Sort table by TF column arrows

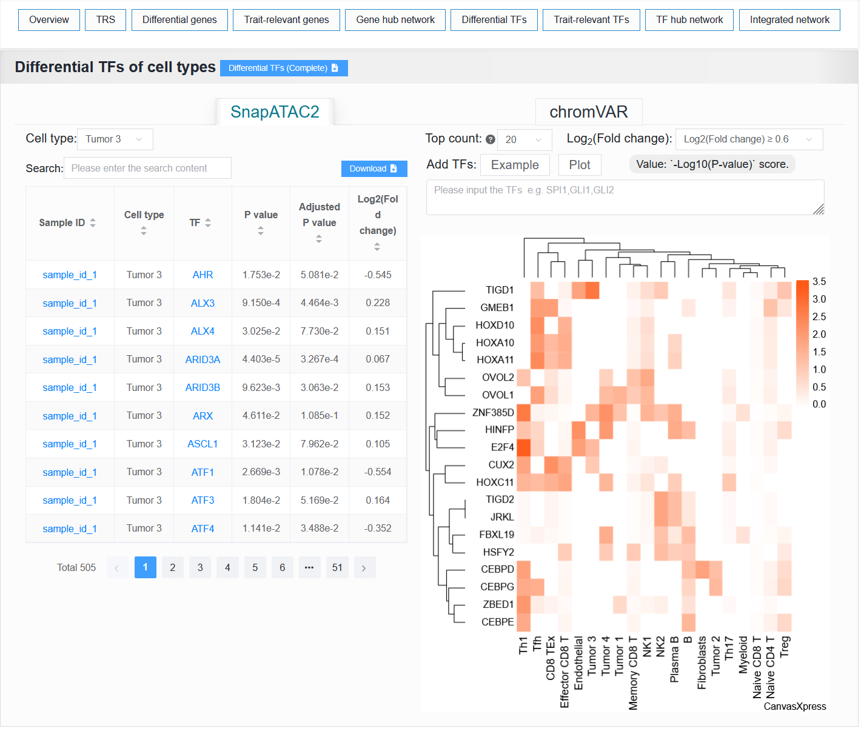(208, 223)
